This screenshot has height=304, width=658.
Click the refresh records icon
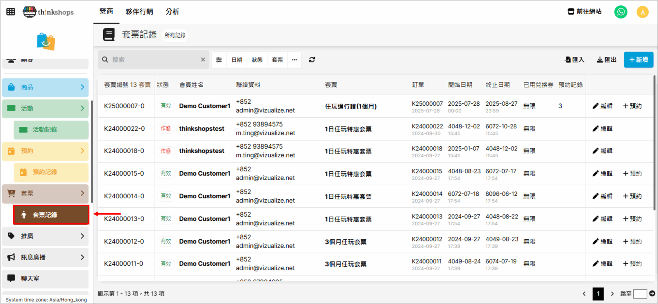click(312, 60)
